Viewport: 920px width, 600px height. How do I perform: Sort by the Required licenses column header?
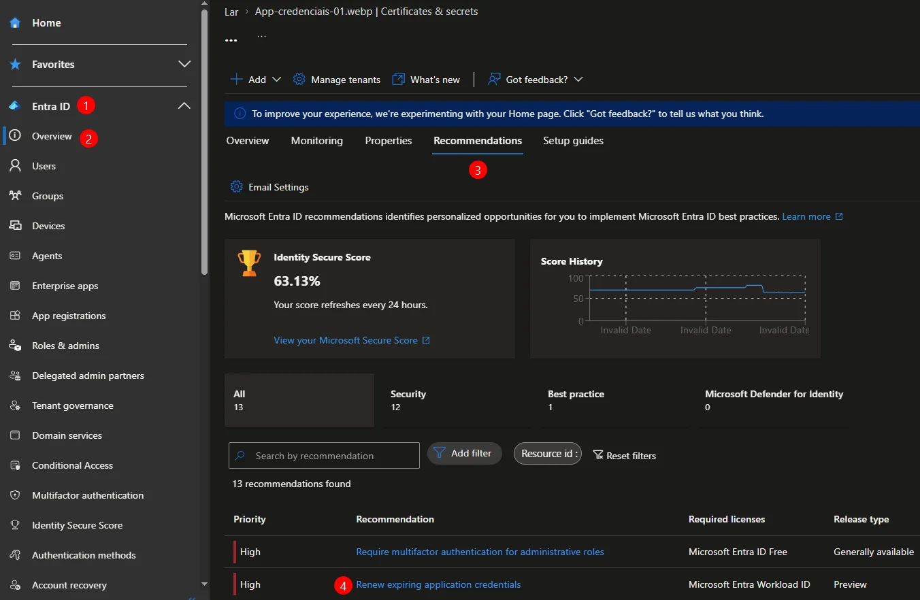(727, 519)
